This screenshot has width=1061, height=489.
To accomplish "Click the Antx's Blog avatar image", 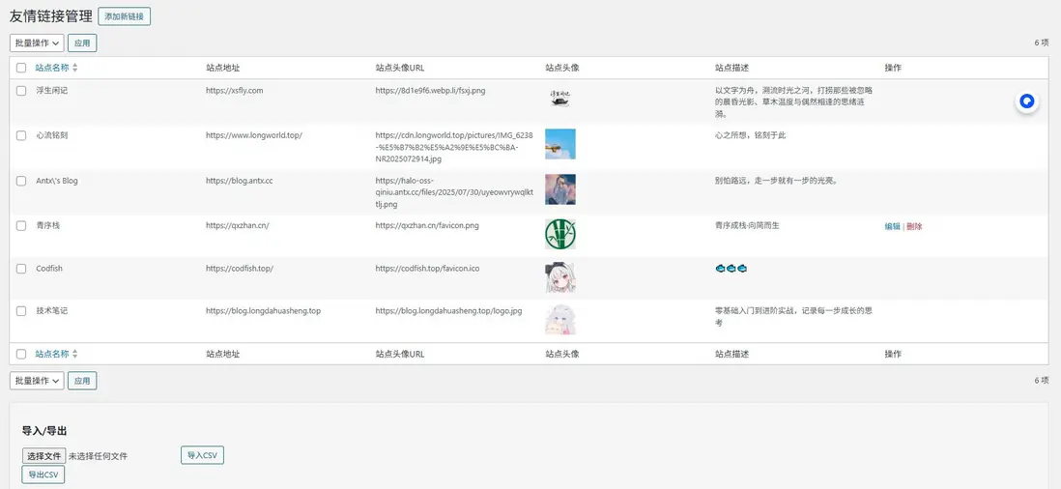I will 560,189.
